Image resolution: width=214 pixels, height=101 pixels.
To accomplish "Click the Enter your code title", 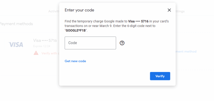I will (x=79, y=10).
